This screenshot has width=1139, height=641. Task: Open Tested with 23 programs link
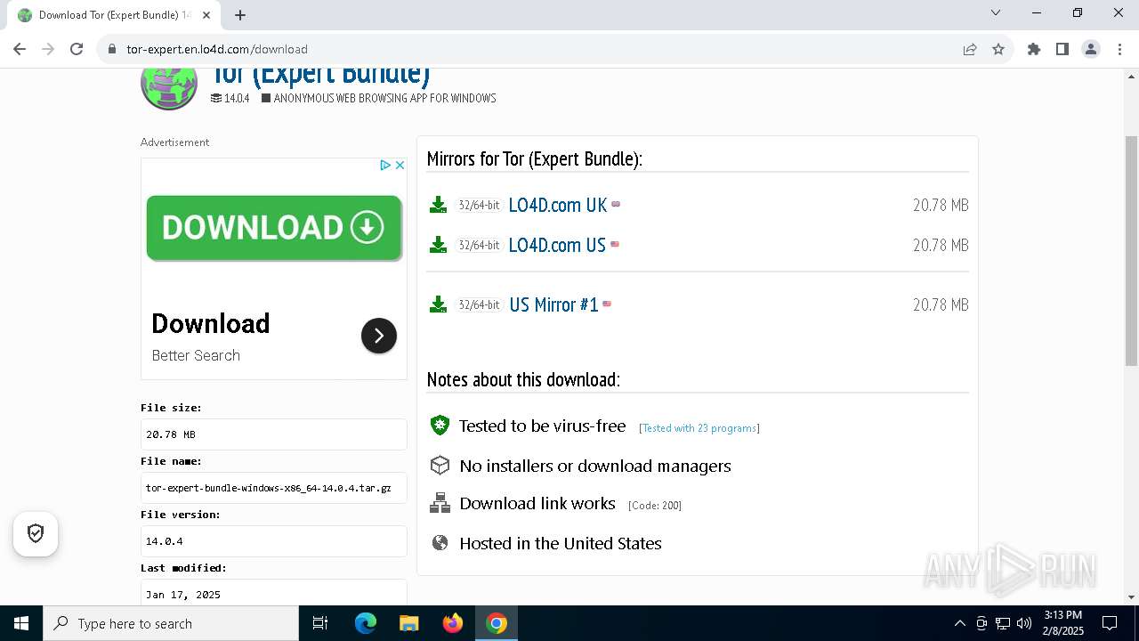[x=699, y=428]
